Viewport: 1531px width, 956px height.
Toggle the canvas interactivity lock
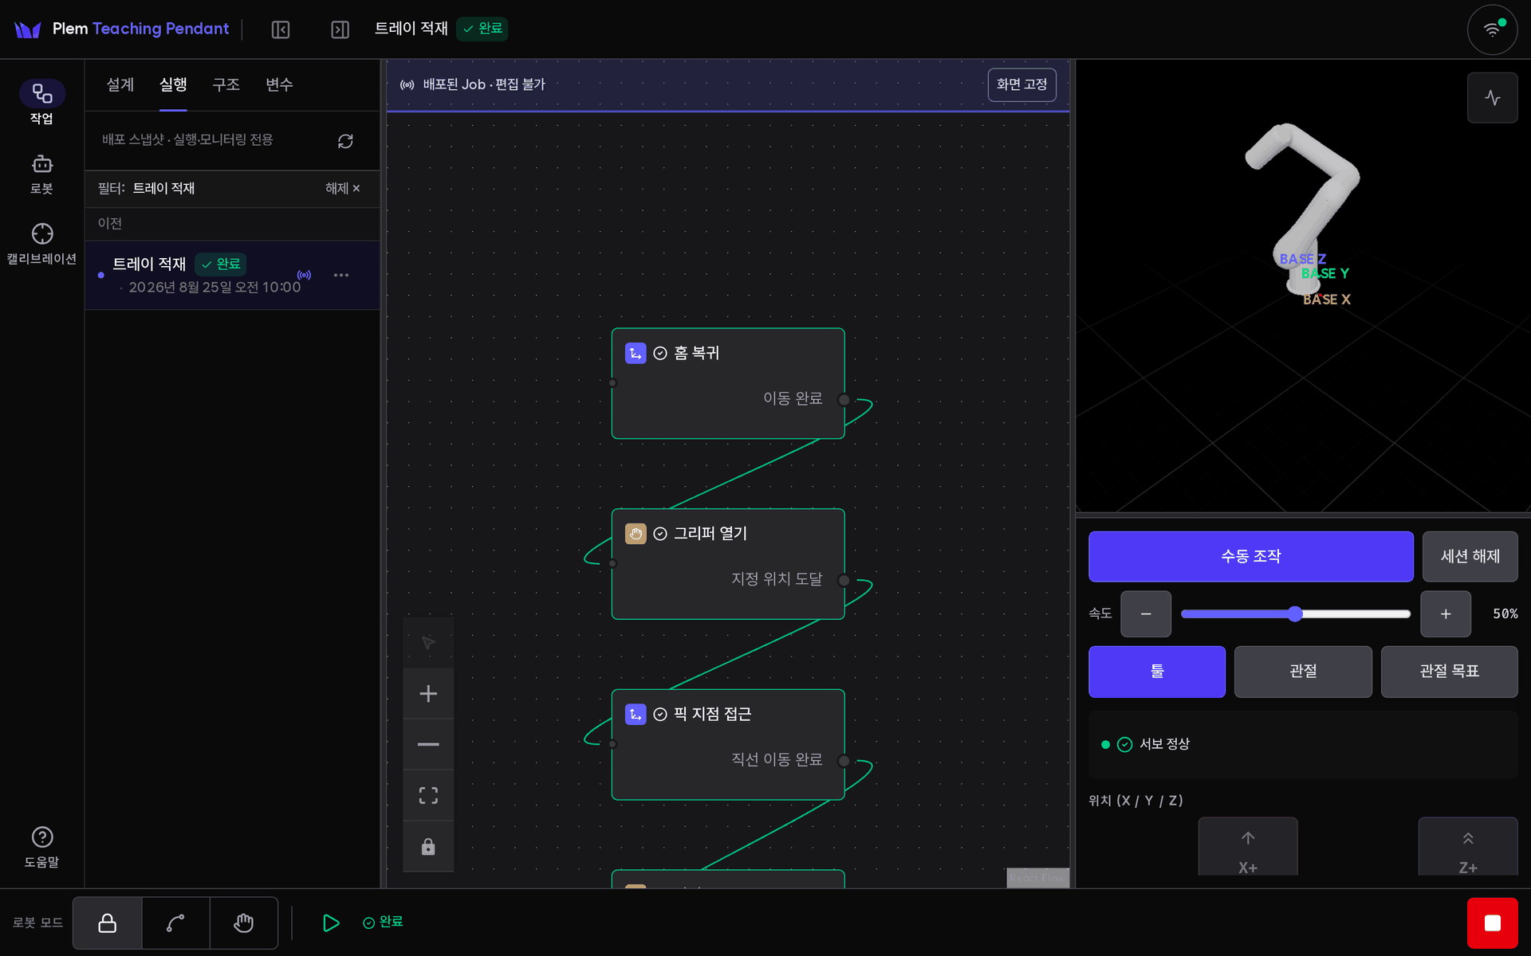tap(428, 847)
